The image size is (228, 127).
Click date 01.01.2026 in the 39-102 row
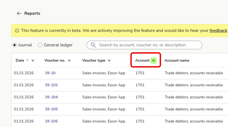point(24,85)
